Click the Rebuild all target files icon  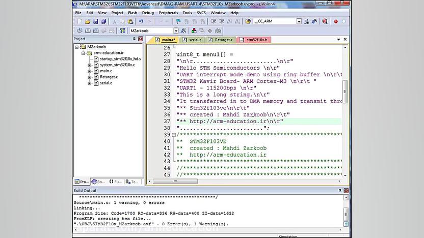[x=95, y=31]
